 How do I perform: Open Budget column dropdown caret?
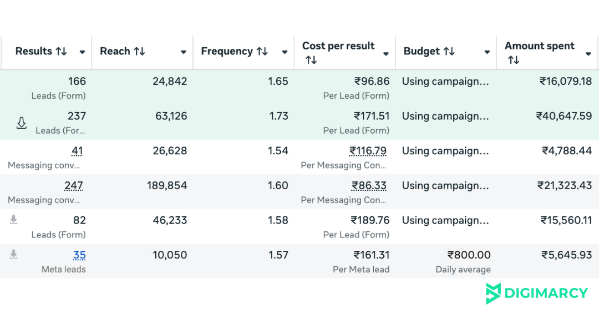486,53
